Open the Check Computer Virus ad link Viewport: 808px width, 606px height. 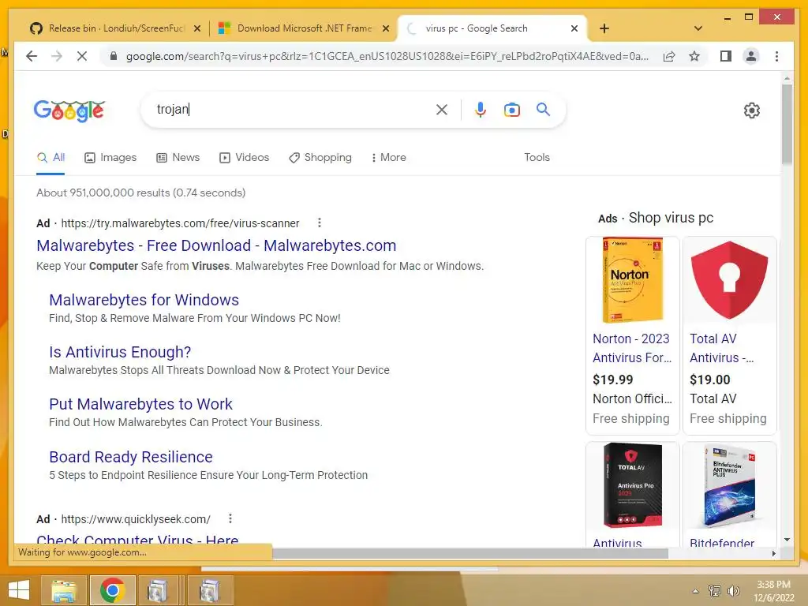137,540
